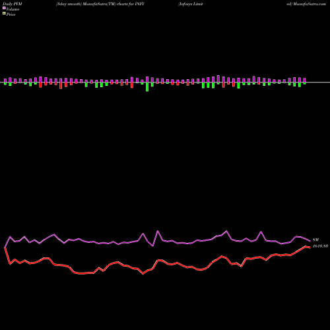The height and width of the screenshot is (330, 330).
Task: Select the 'Price' legend label
Action: 11,15
